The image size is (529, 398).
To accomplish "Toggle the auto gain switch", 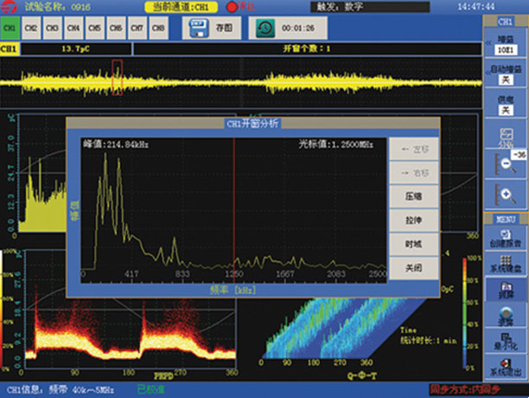I will (x=504, y=79).
